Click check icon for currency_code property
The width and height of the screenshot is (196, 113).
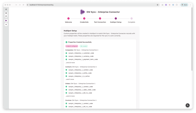click(66, 56)
